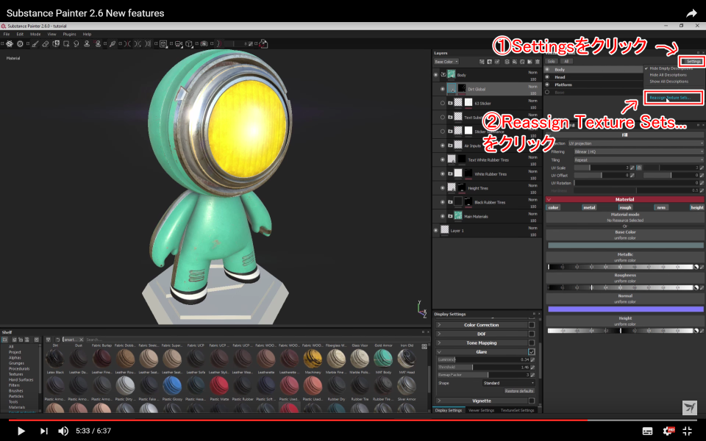Add a folder with Layers panel folder icon
The height and width of the screenshot is (441, 706).
tap(529, 62)
